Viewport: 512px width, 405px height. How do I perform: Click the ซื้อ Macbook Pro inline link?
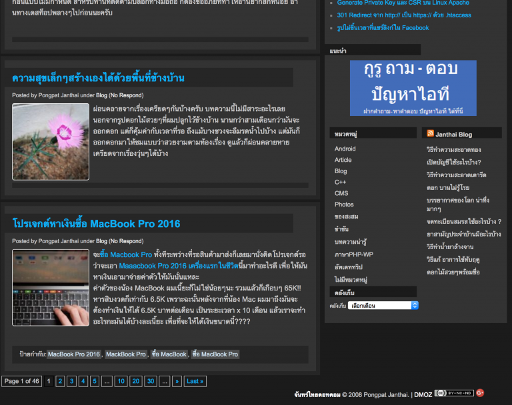126,254
